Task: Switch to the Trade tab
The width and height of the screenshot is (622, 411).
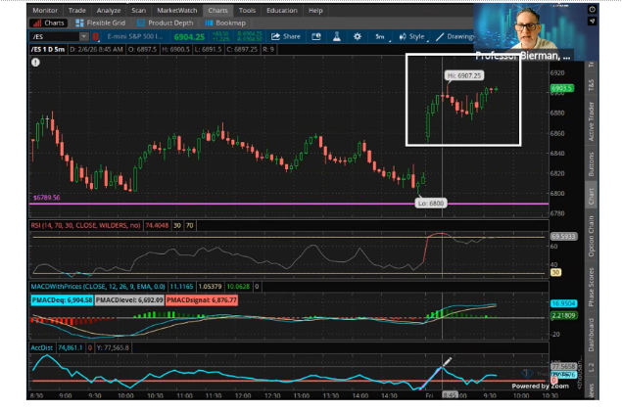Action: point(77,11)
